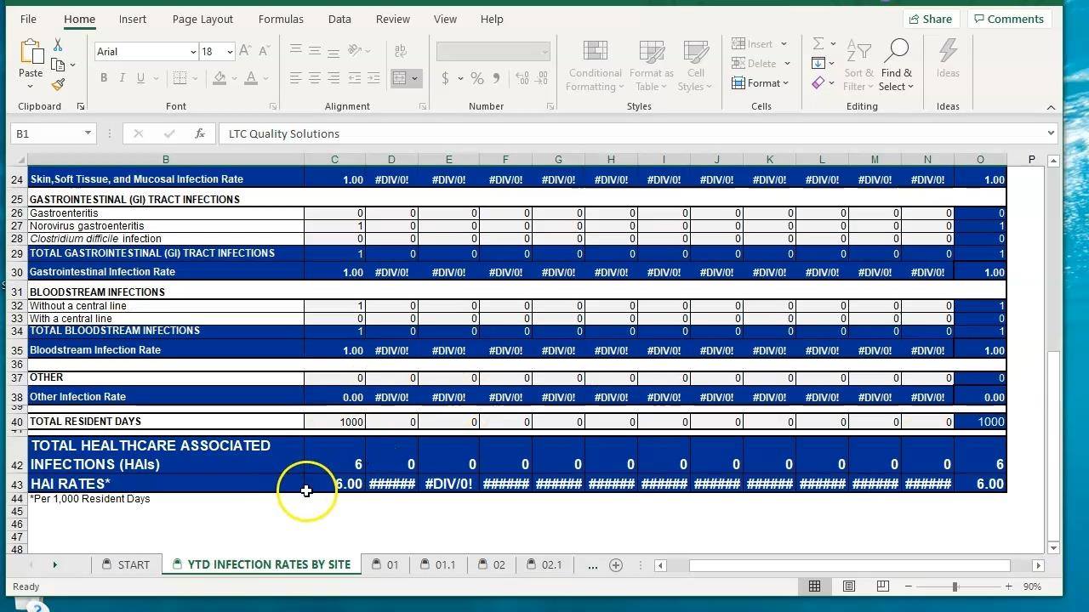This screenshot has height=612, width=1089.
Task: Open Format as Table gallery
Action: [652, 65]
